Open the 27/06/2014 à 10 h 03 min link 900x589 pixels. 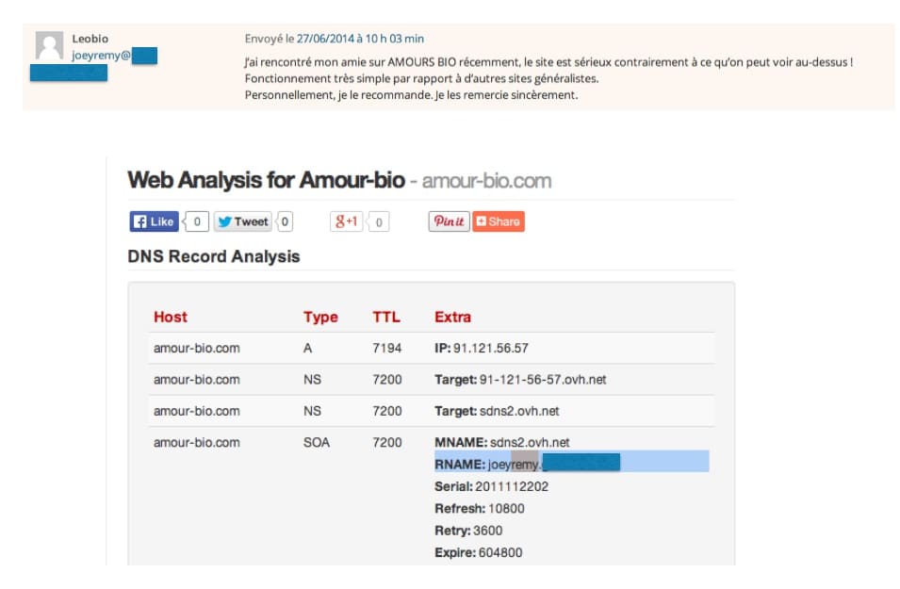(x=360, y=39)
